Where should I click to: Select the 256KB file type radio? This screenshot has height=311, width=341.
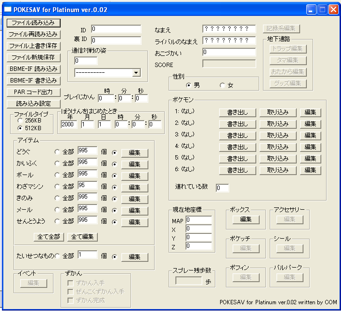(x=20, y=121)
